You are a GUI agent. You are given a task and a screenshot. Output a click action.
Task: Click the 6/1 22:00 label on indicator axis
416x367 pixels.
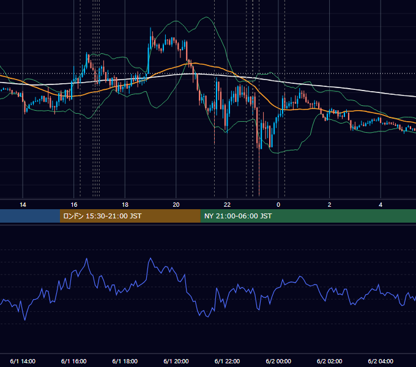(227, 361)
